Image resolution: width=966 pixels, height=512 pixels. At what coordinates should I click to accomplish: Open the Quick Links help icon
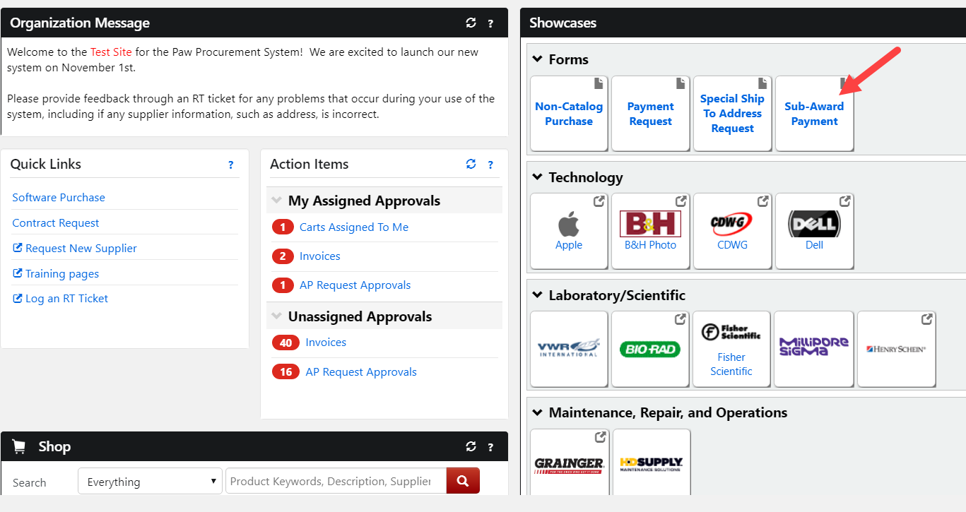[x=230, y=165]
